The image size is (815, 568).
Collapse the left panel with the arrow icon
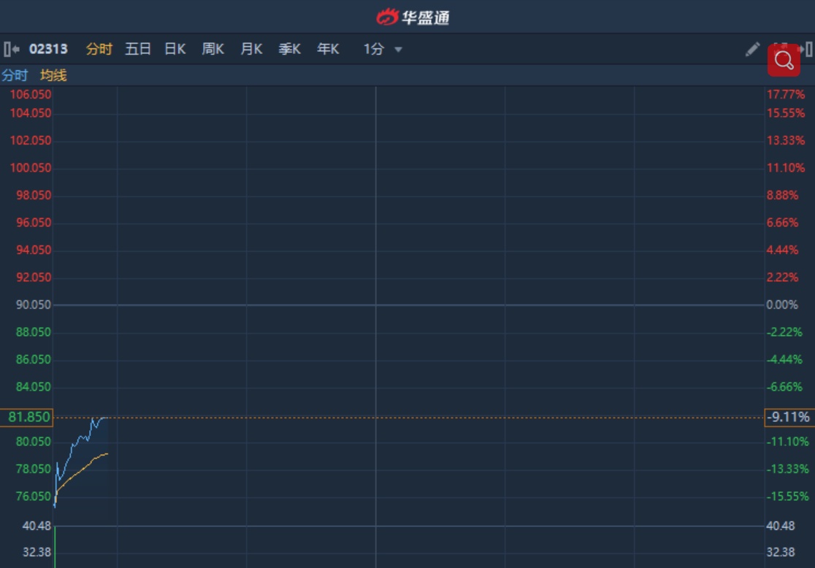pyautogui.click(x=12, y=50)
